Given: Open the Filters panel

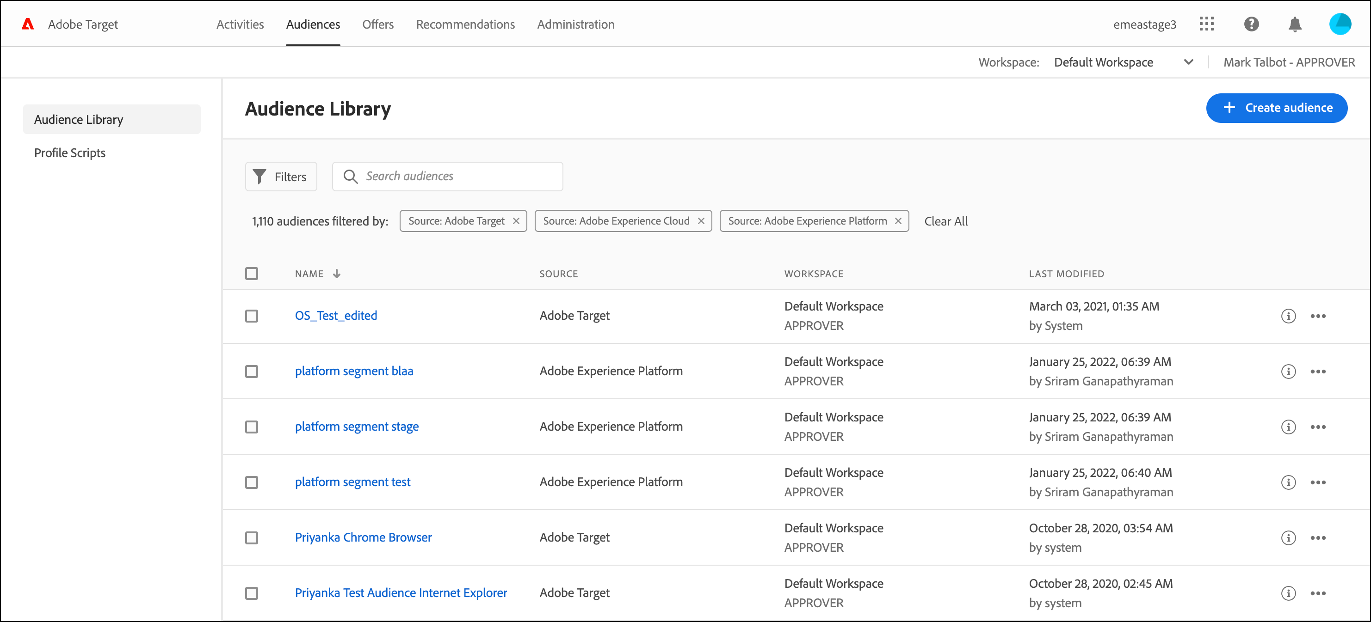Looking at the screenshot, I should 281,177.
